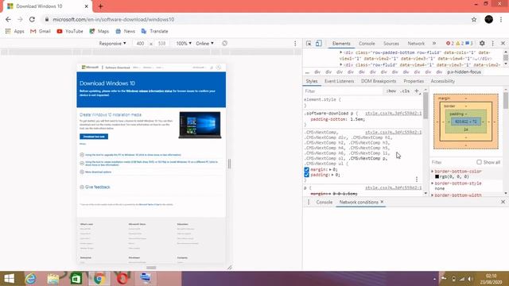
Task: Bookmark this page with star icon
Action: pyautogui.click(x=474, y=19)
